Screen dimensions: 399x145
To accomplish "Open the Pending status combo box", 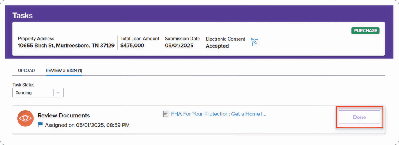I will [x=38, y=93].
